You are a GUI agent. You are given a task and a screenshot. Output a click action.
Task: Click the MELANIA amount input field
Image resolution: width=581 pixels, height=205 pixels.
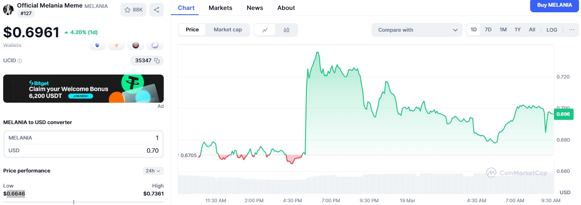click(83, 138)
